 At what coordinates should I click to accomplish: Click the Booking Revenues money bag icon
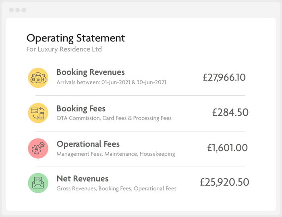coord(38,78)
